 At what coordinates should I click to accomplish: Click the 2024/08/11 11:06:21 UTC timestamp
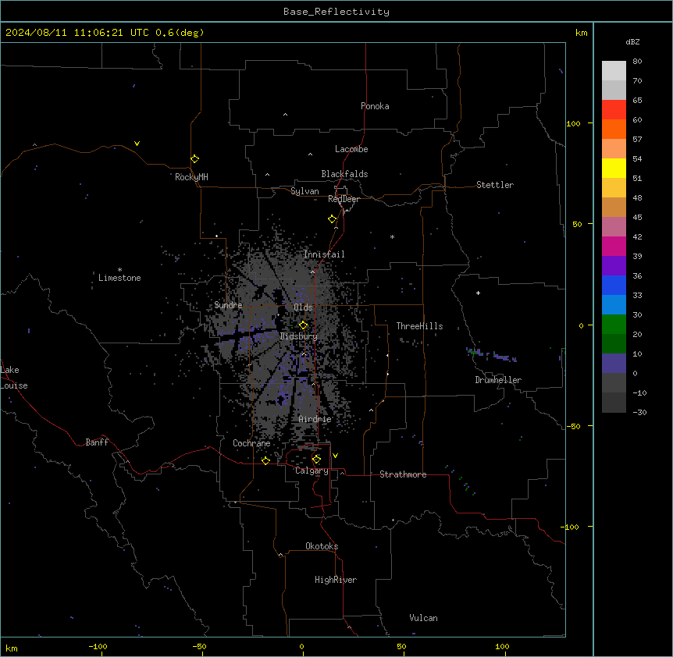(77, 33)
